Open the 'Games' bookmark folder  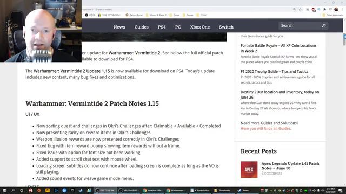pyautogui.click(x=188, y=15)
